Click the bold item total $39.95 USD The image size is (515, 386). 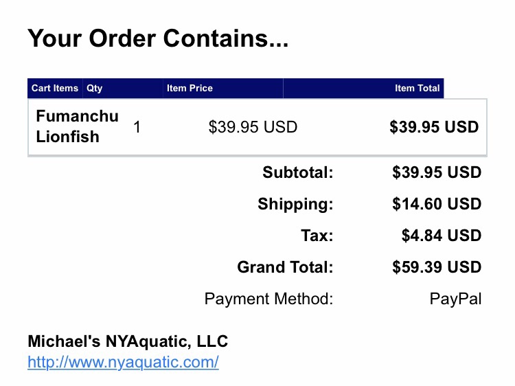point(434,127)
